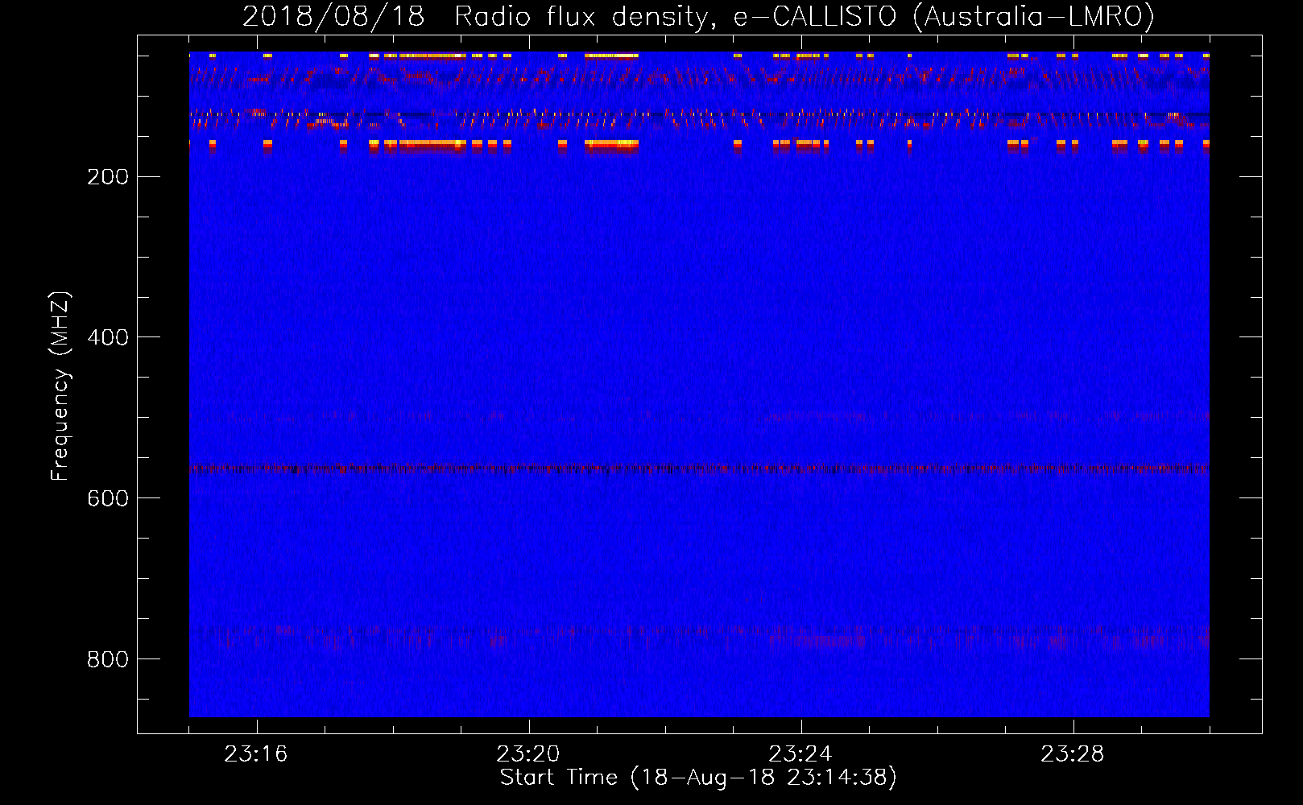Image resolution: width=1303 pixels, height=805 pixels.
Task: Click the 23:20 time tick label
Action: [x=528, y=754]
